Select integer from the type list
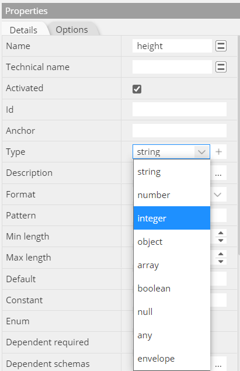The height and width of the screenshot is (371, 240). [172, 218]
